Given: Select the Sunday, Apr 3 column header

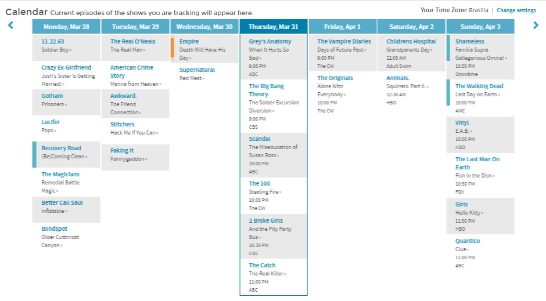Looking at the screenshot, I should click(x=480, y=27).
